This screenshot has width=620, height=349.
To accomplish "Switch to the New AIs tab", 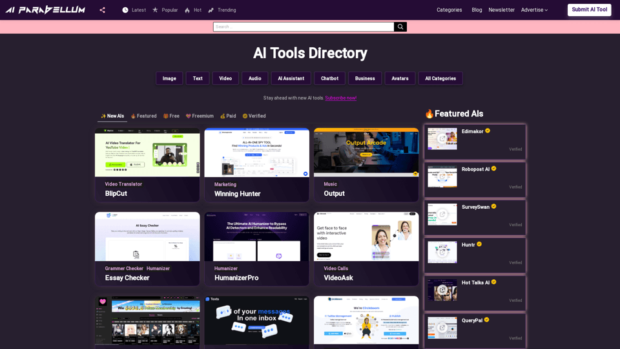I will click(112, 116).
